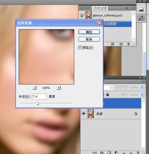149x154 pixels.
Task: Click the 半径 radius slider handle
Action: [38, 103]
